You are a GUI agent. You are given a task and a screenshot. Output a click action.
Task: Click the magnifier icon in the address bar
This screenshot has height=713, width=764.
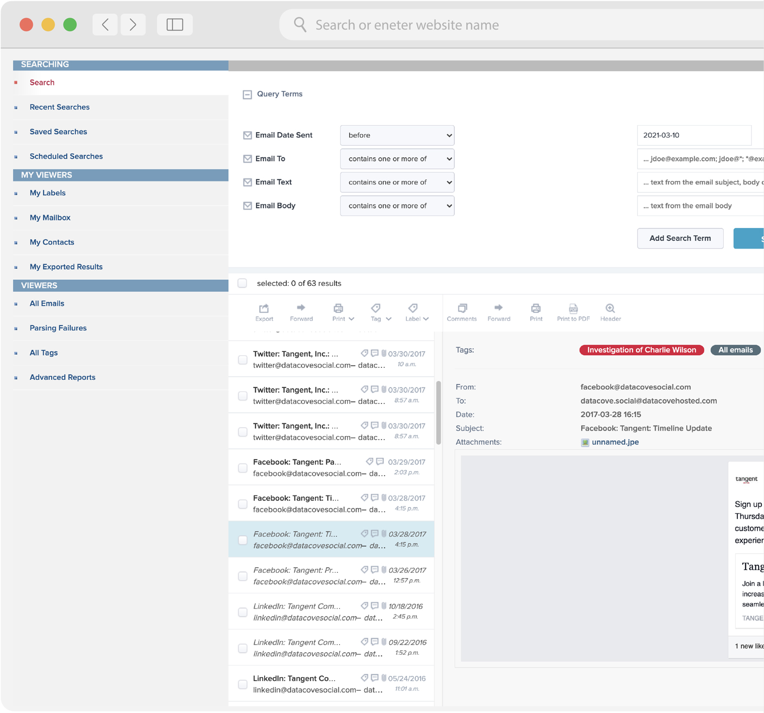(x=300, y=25)
